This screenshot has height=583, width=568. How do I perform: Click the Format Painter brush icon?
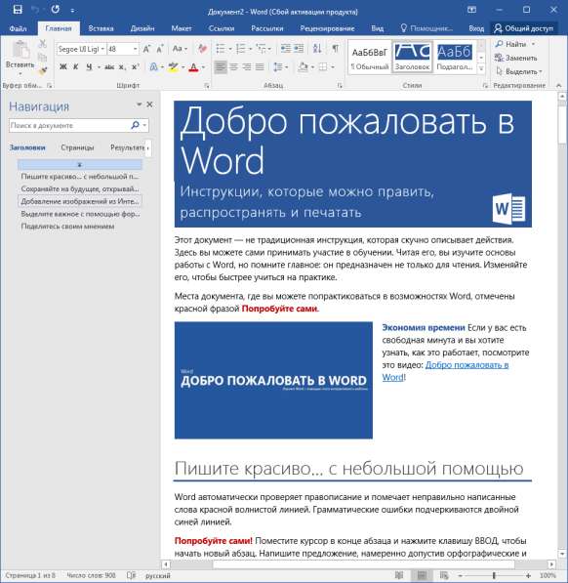point(42,70)
